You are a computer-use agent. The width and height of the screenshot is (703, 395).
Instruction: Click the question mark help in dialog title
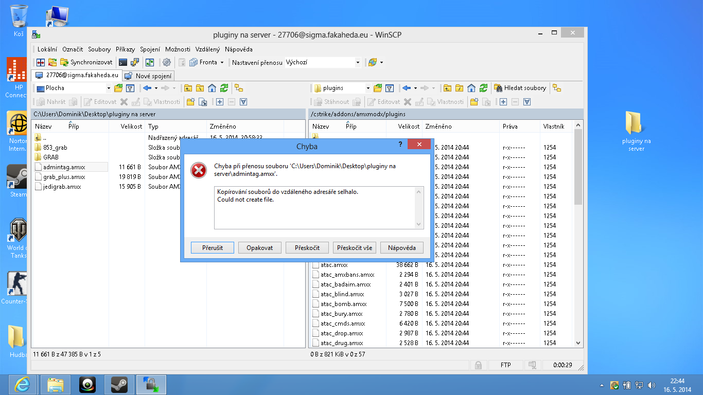(400, 145)
